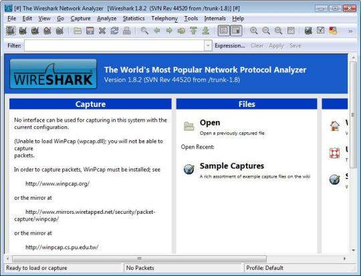
Task: Go forward in packet history arrow
Action: point(169,30)
